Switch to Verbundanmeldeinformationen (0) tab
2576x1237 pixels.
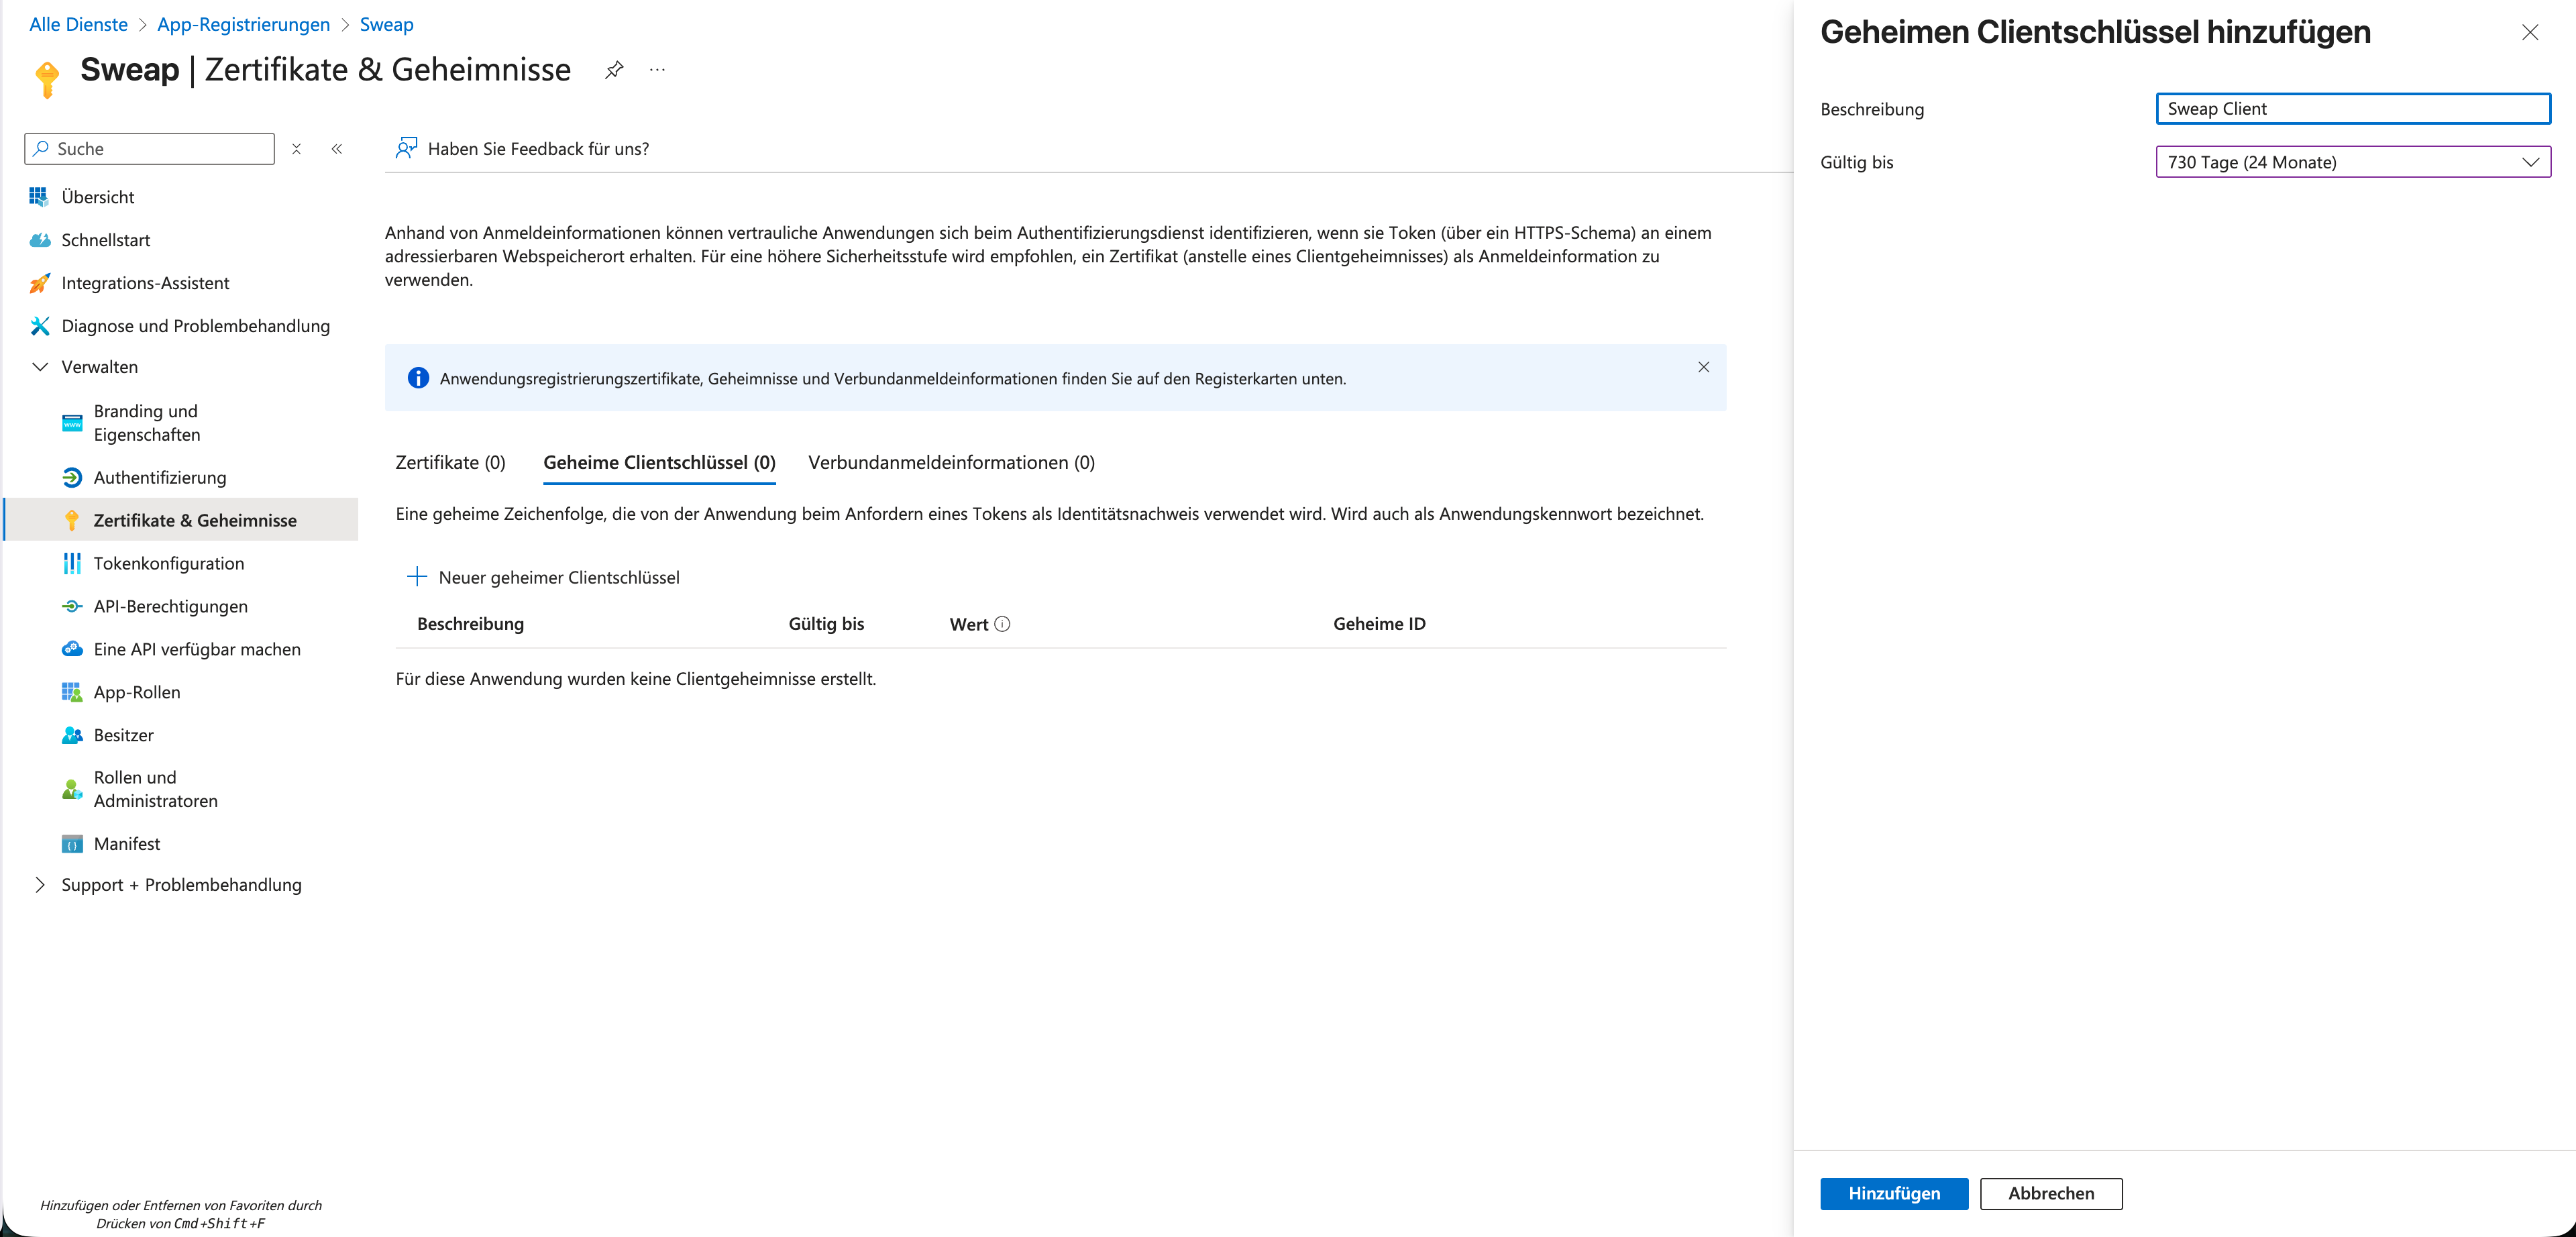pos(951,462)
